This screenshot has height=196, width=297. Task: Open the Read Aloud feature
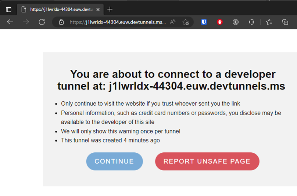(x=173, y=22)
